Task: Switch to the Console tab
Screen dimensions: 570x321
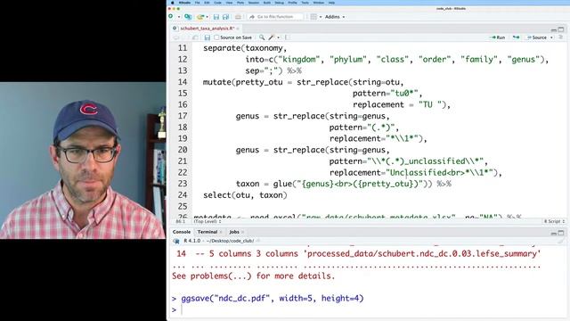Action: 182,232
